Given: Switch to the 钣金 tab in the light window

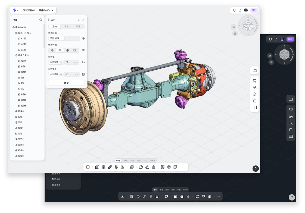Looking at the screenshot, I should coord(126,161).
